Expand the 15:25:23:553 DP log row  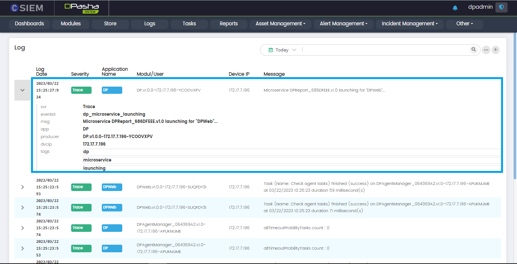coord(22,248)
